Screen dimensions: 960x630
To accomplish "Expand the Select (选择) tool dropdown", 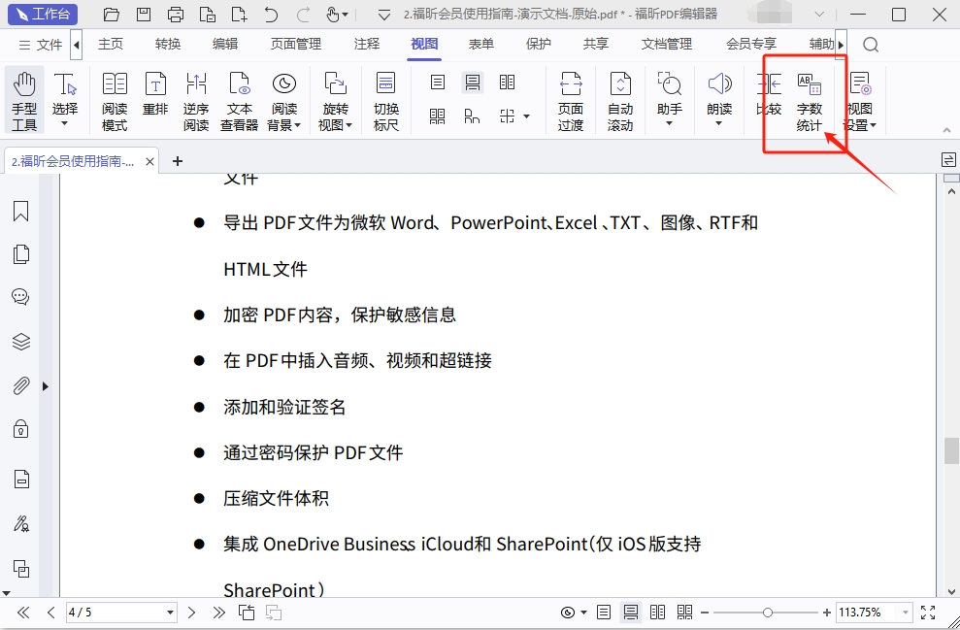I will click(x=65, y=124).
